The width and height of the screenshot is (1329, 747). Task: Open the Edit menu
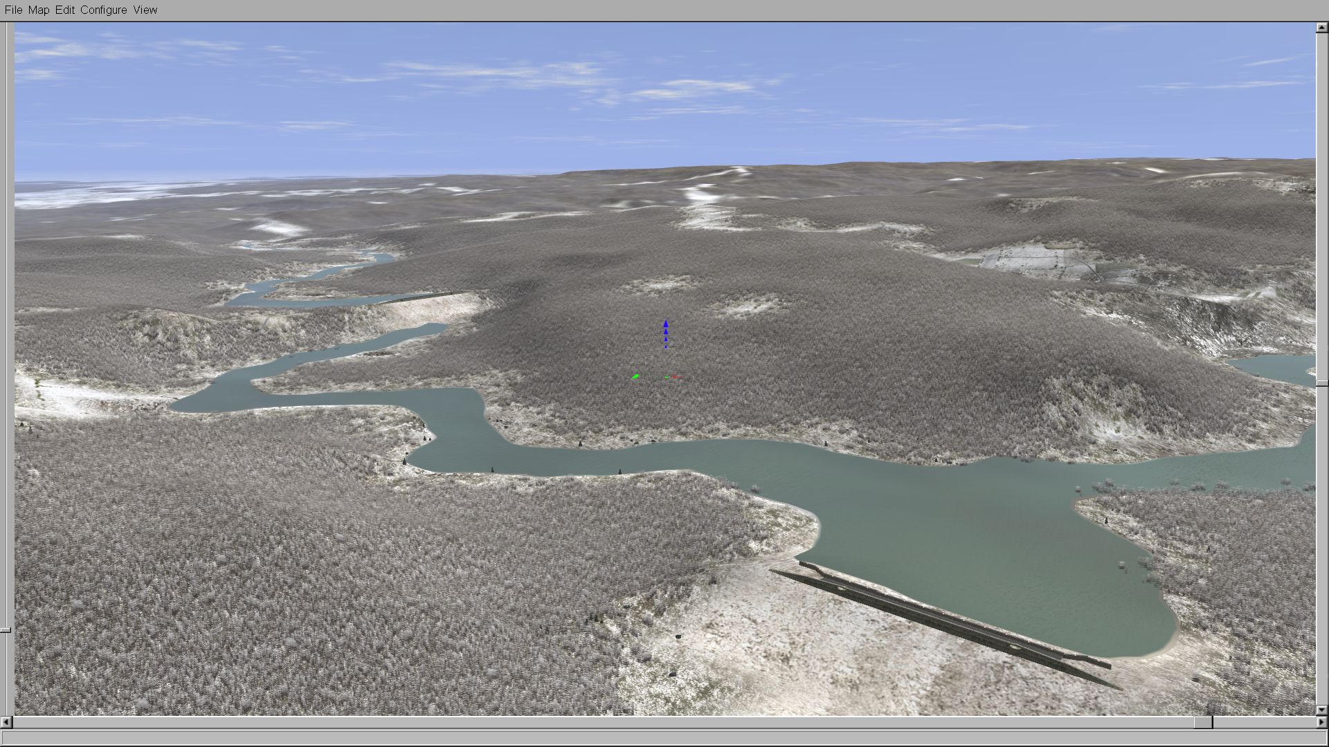point(65,10)
